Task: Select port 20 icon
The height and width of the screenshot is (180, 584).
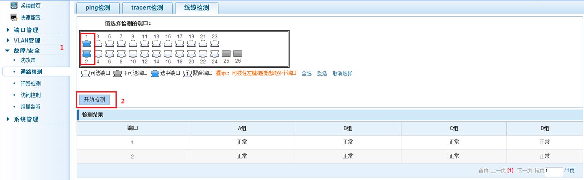Action: pyautogui.click(x=191, y=54)
